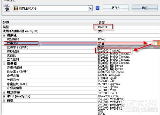Viewport: 160px width, 115px height.
Task: Click the blue help question mark icon
Action: tap(97, 8)
